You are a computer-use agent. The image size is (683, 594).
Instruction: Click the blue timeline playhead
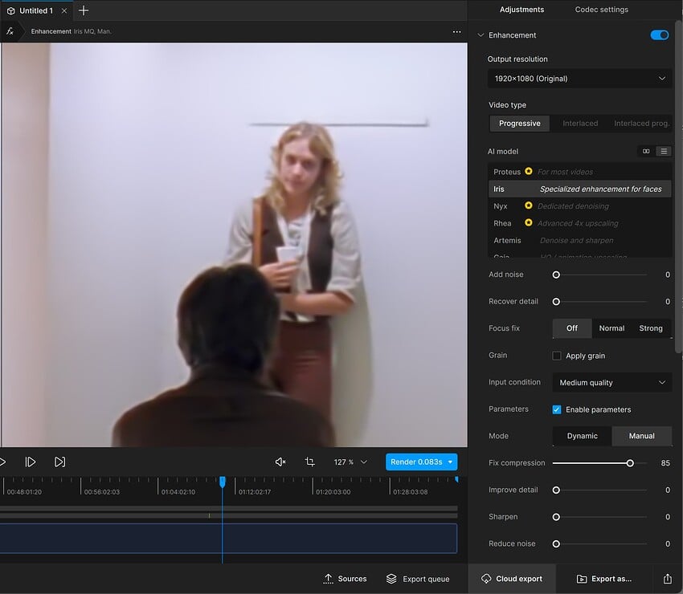pyautogui.click(x=223, y=482)
